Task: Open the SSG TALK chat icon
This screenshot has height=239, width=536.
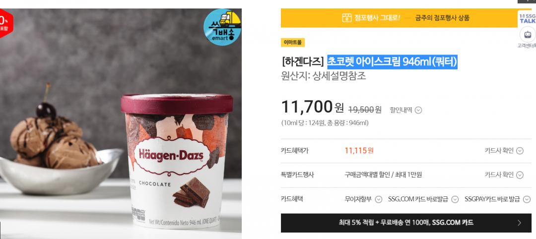Action: (527, 19)
